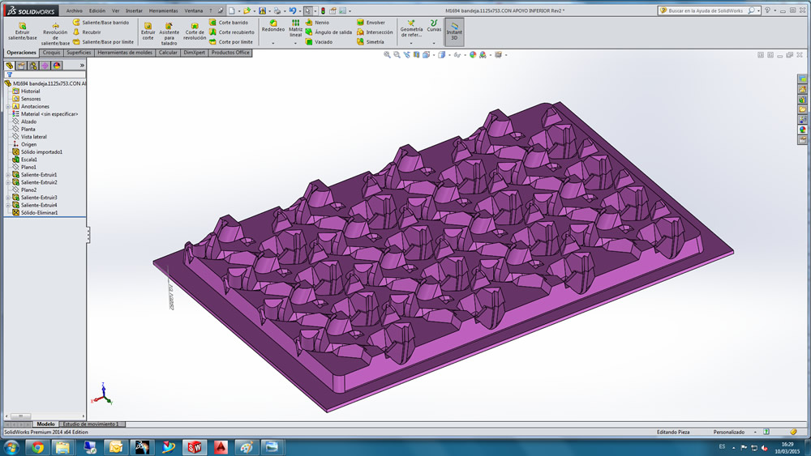Open the Insertar menu

[x=134, y=11]
